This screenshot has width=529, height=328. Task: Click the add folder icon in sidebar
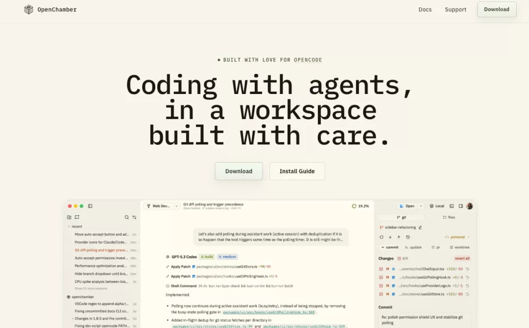tap(69, 217)
